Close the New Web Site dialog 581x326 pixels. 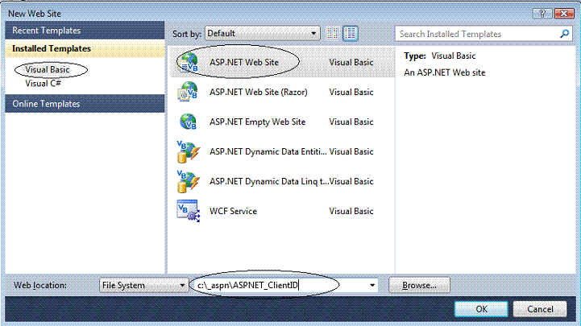564,14
